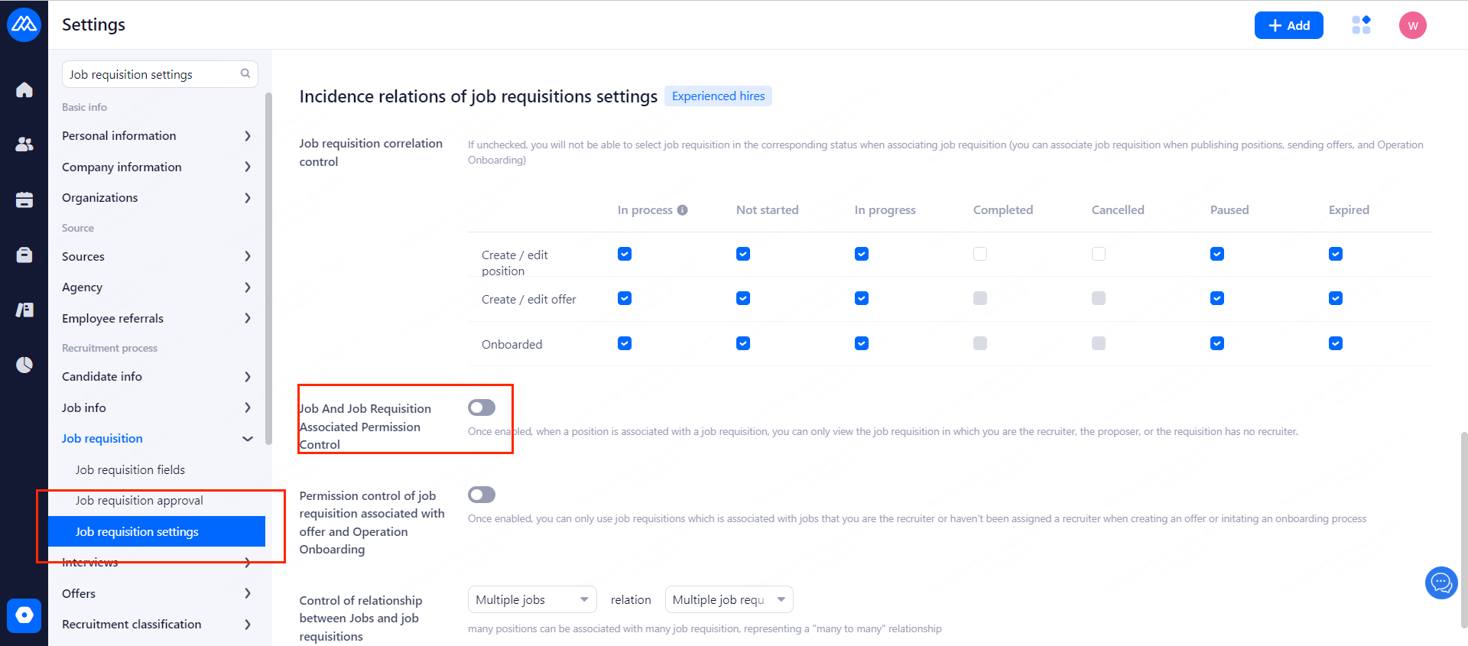Open the user avatar W menu
The width and height of the screenshot is (1468, 646).
(x=1412, y=25)
